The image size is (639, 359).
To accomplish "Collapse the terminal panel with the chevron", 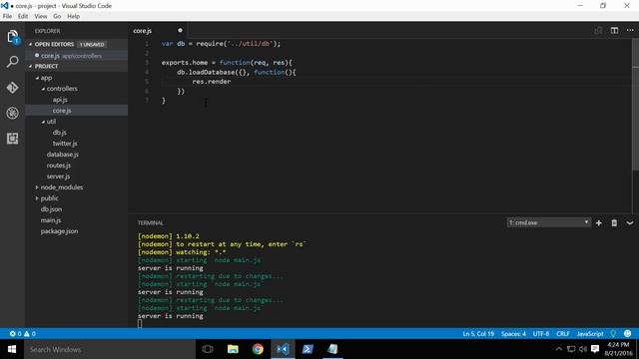I will [630, 223].
